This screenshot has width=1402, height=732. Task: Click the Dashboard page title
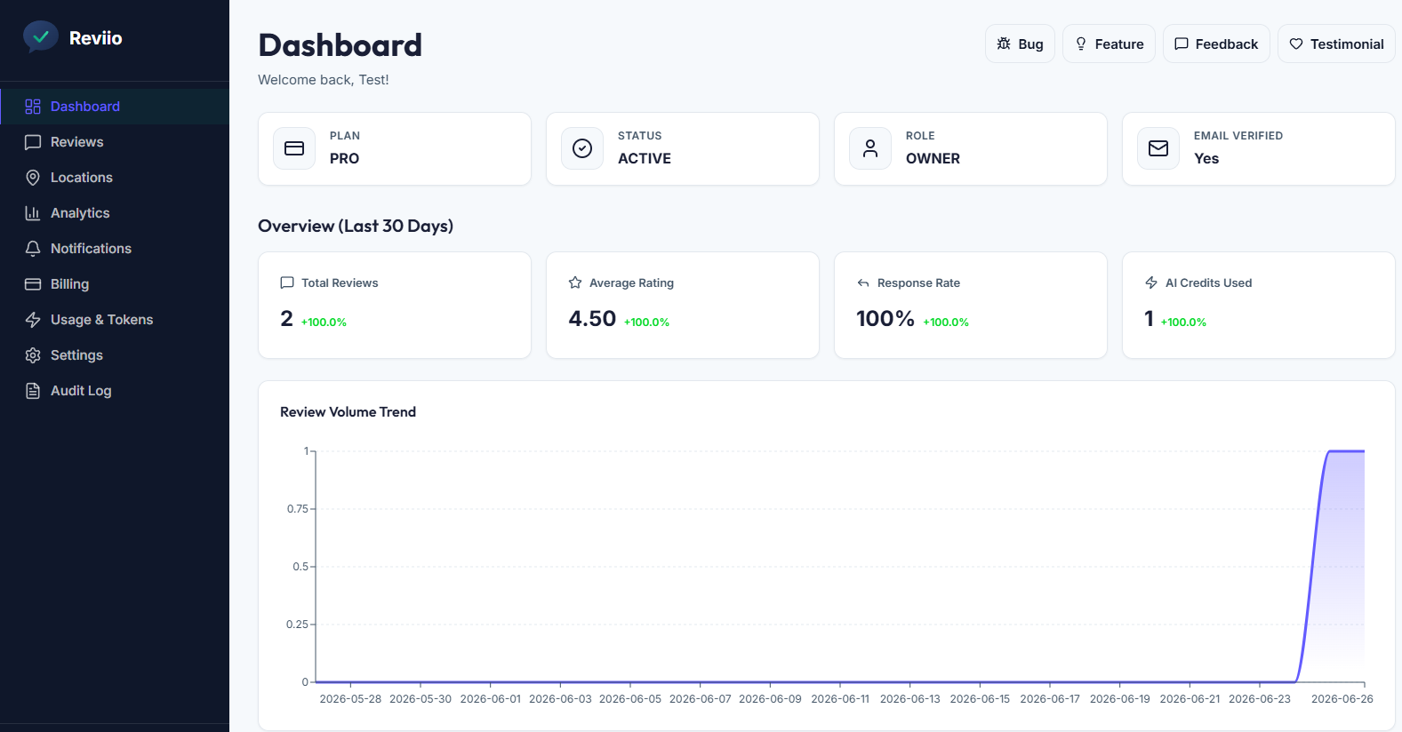point(340,45)
